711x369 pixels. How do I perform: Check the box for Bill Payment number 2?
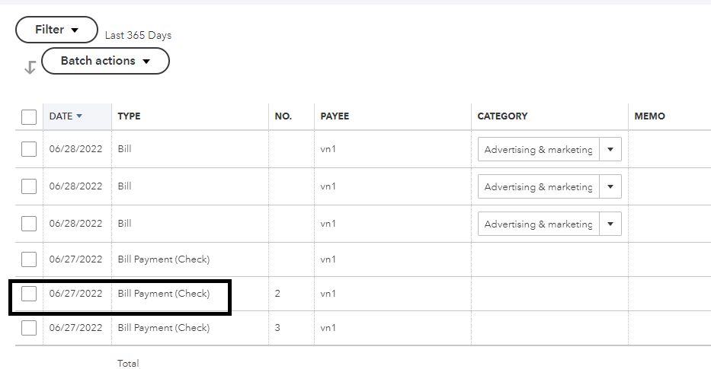pyautogui.click(x=29, y=293)
